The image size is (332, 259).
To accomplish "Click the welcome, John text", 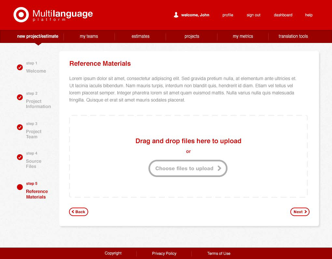I will [x=195, y=15].
